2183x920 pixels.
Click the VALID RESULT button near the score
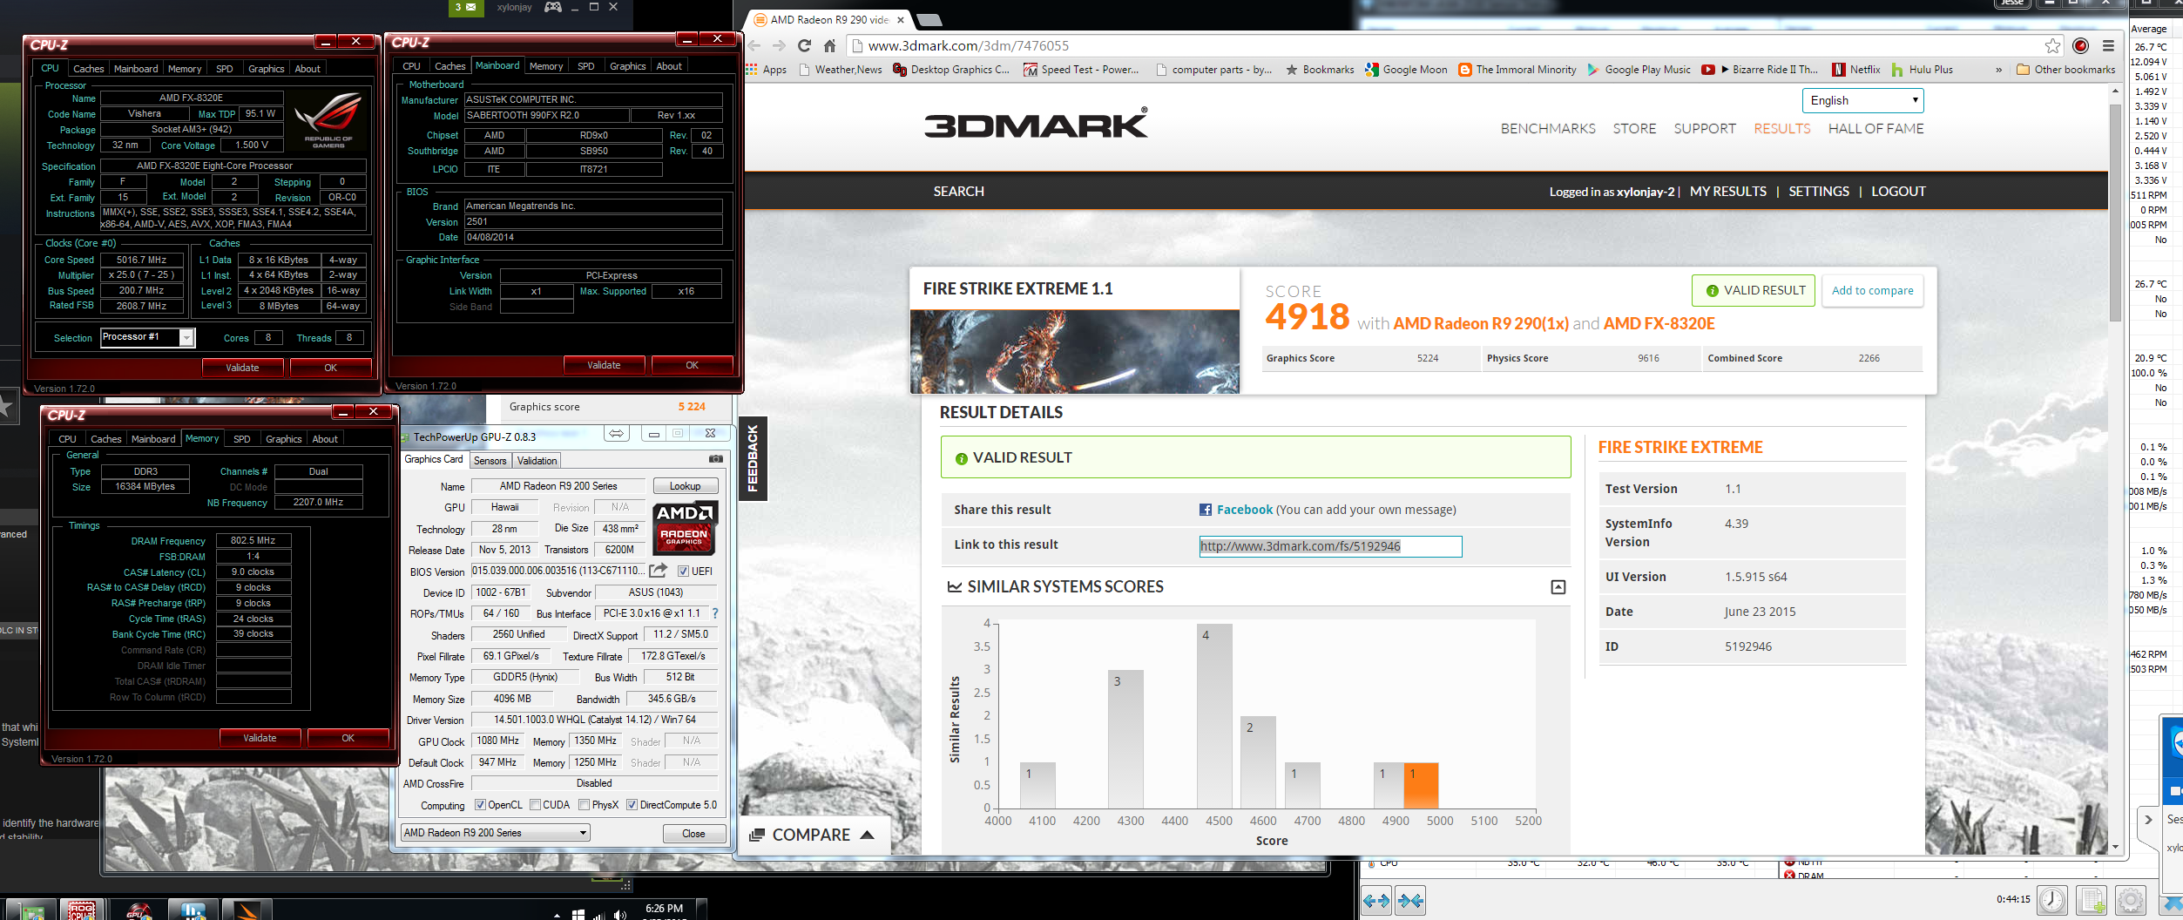click(x=1754, y=290)
